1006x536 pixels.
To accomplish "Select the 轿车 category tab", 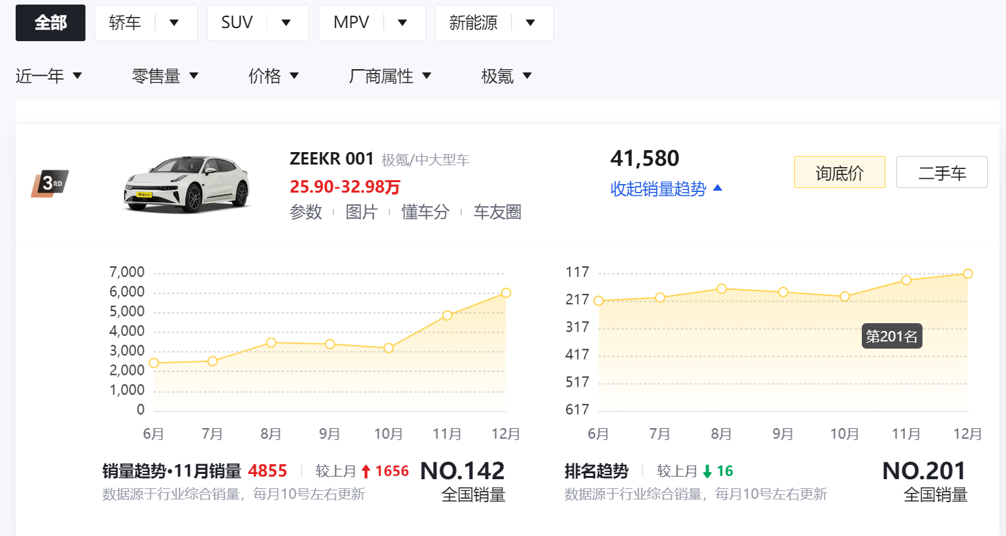I will pyautogui.click(x=125, y=23).
